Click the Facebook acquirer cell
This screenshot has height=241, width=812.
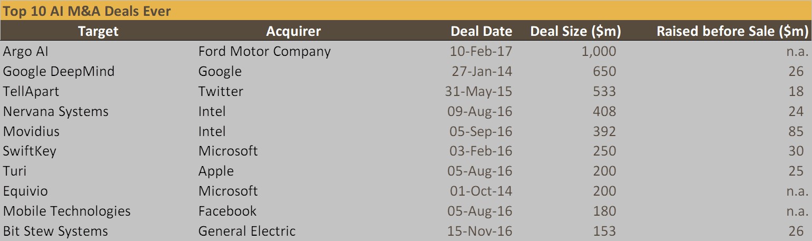pos(227,211)
